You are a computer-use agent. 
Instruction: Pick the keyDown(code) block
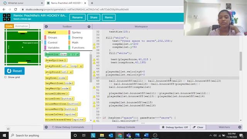[56, 78]
